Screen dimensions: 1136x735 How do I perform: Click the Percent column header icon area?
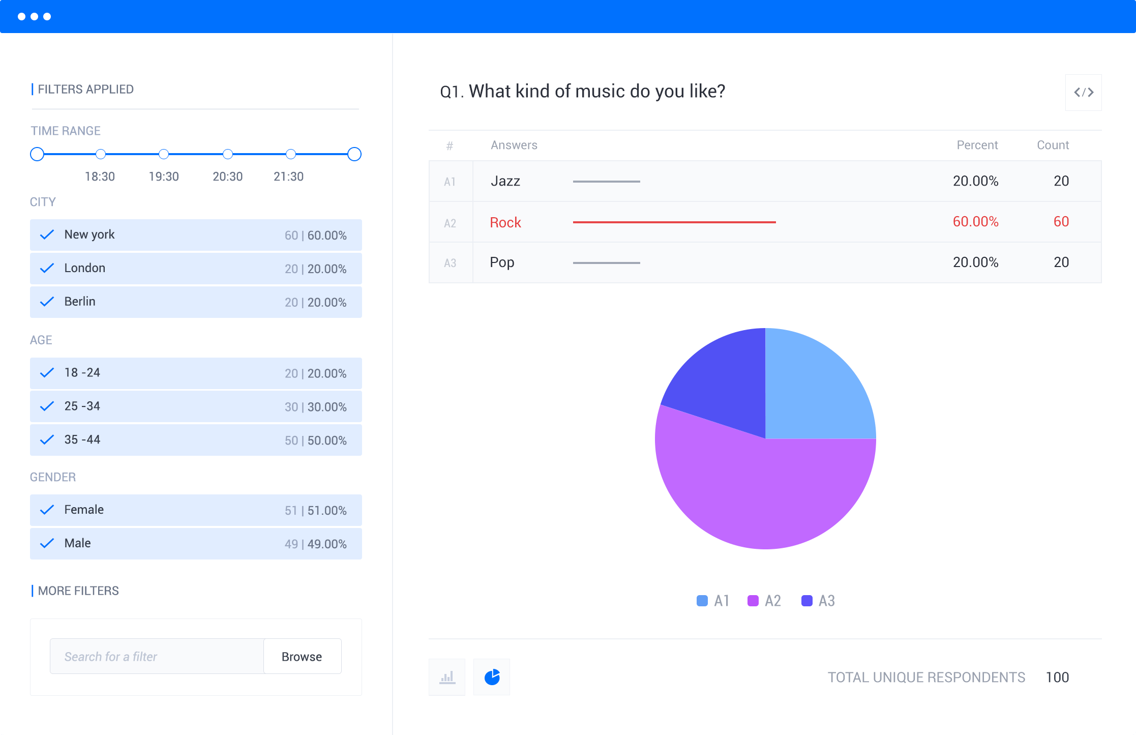pyautogui.click(x=976, y=145)
